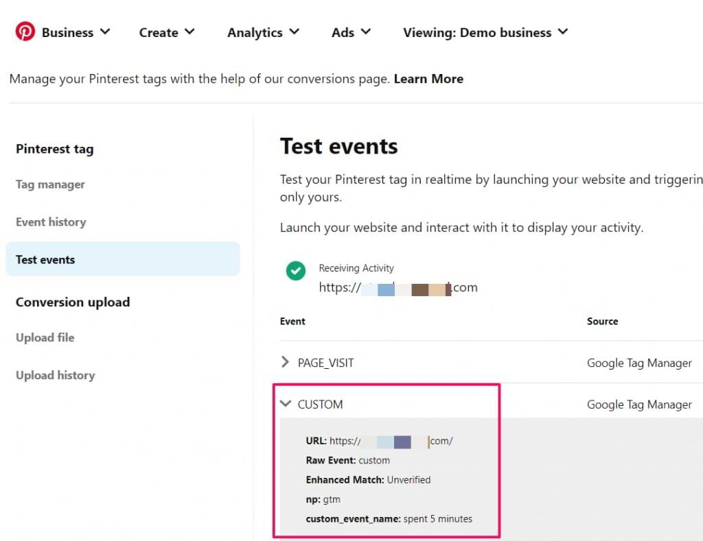Click the Learn More link
Image resolution: width=703 pixels, height=541 pixels.
pyautogui.click(x=428, y=78)
